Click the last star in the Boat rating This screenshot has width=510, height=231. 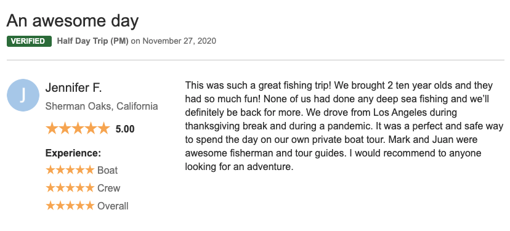tap(89, 170)
